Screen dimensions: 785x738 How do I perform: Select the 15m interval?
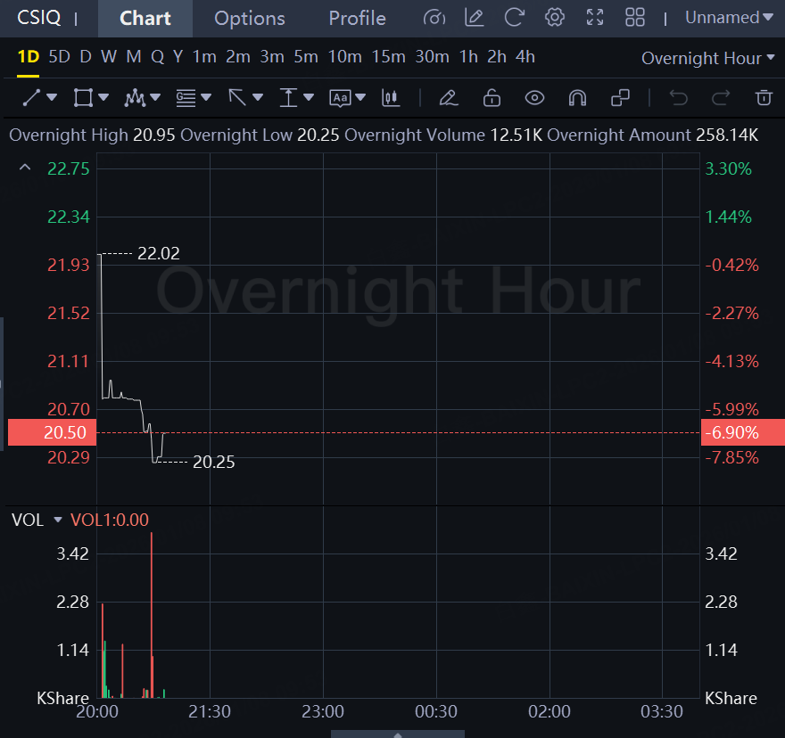389,57
